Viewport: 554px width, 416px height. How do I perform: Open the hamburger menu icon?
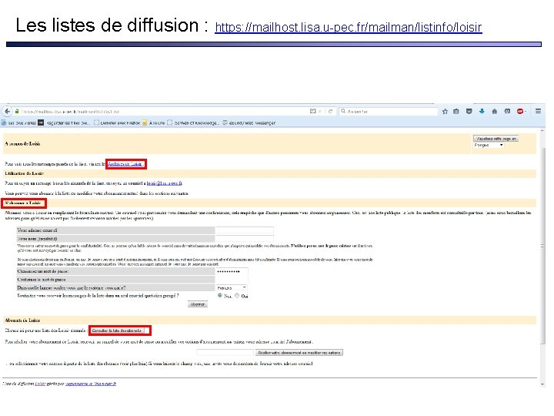(x=538, y=111)
